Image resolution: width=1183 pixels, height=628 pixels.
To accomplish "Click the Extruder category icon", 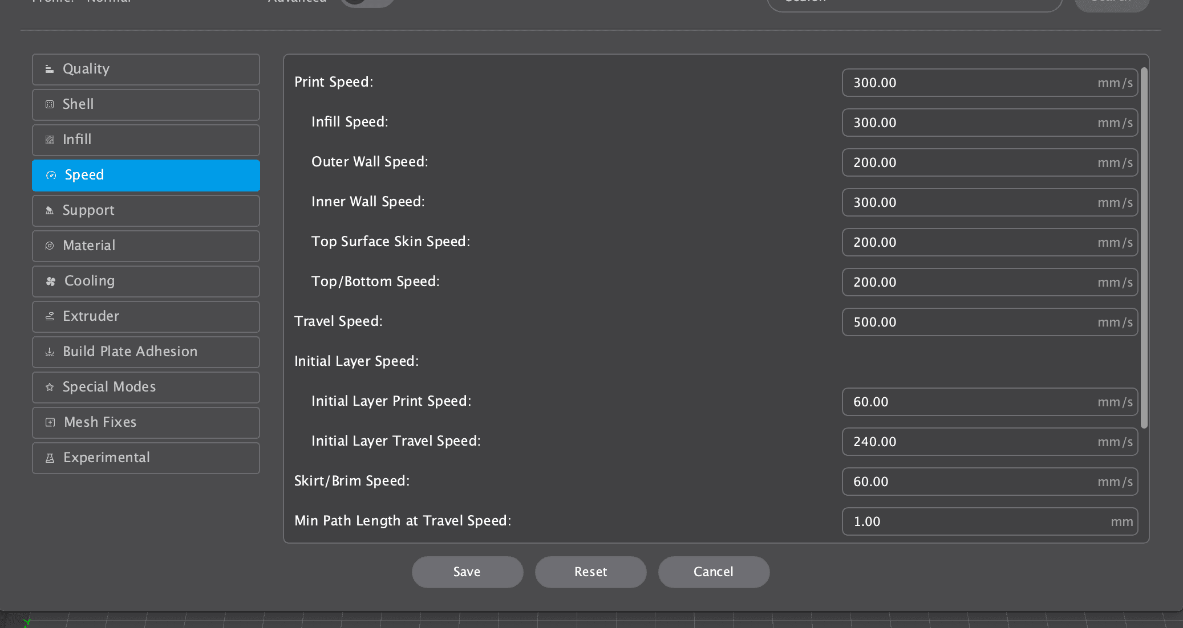I will point(50,317).
